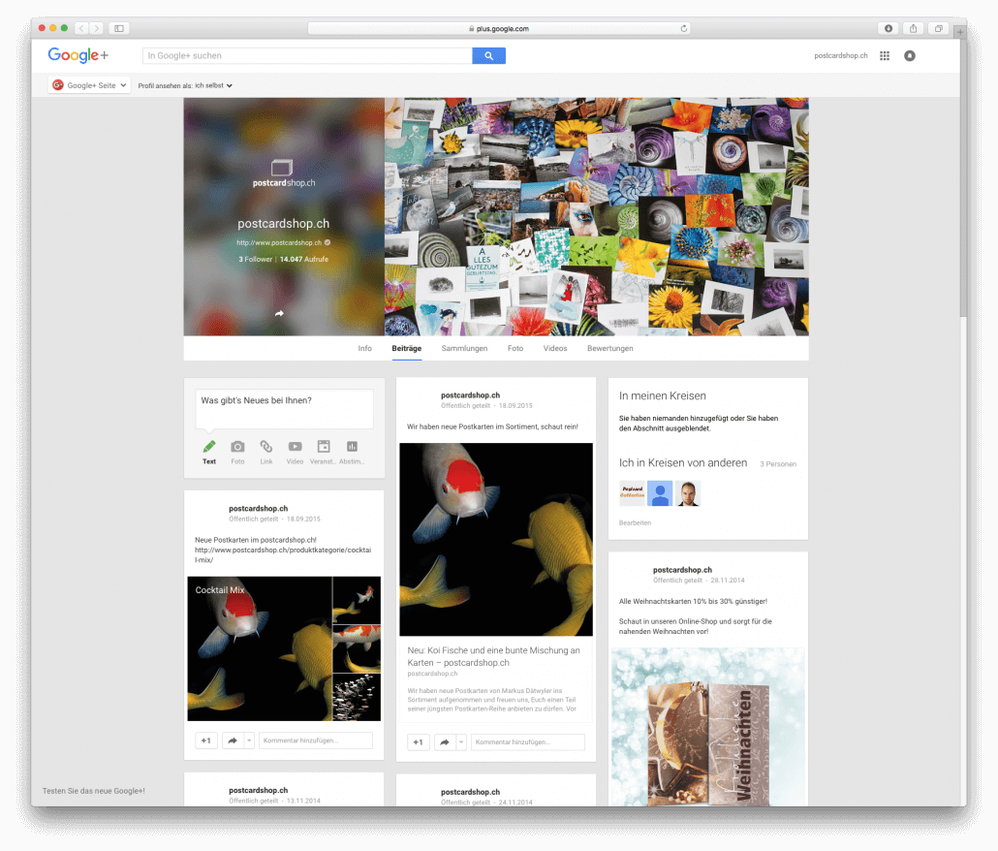Click the 'Ich in Kreisen von anderen' heading
The image size is (998, 851).
pyautogui.click(x=683, y=462)
